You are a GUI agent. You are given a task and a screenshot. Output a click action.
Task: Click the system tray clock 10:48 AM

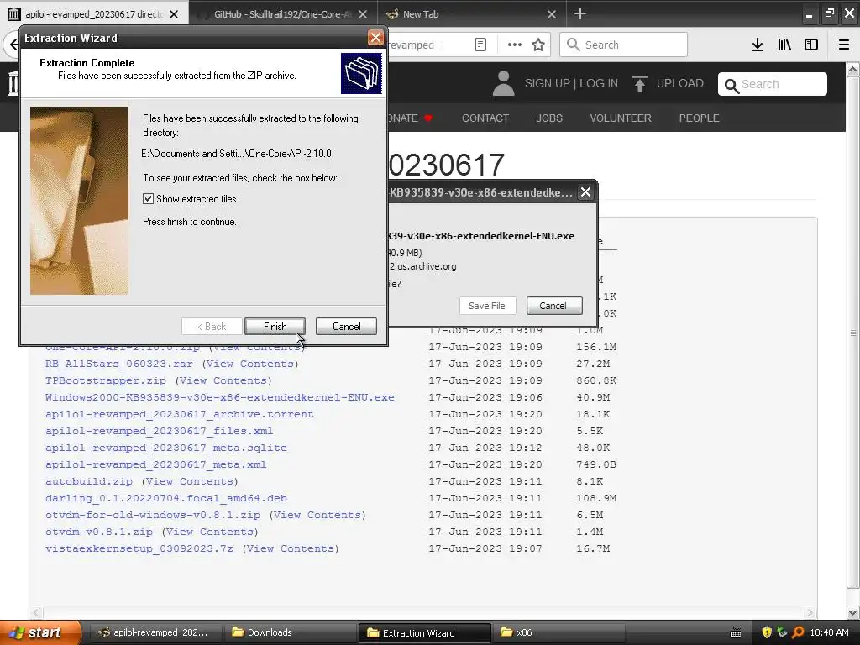(829, 632)
